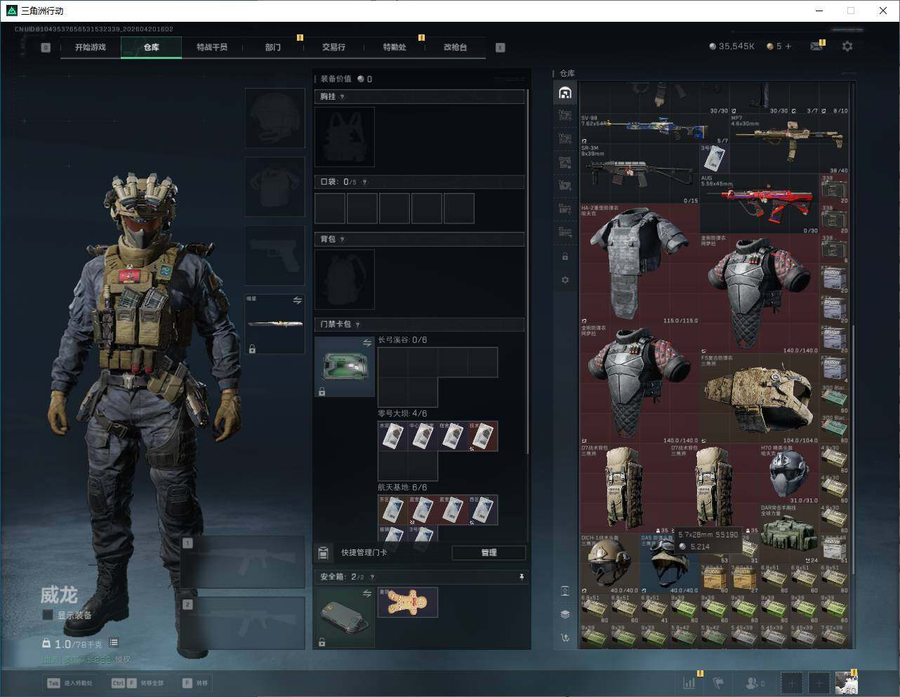
Task: Click the gingerbread man item in the safe box
Action: pos(408,602)
